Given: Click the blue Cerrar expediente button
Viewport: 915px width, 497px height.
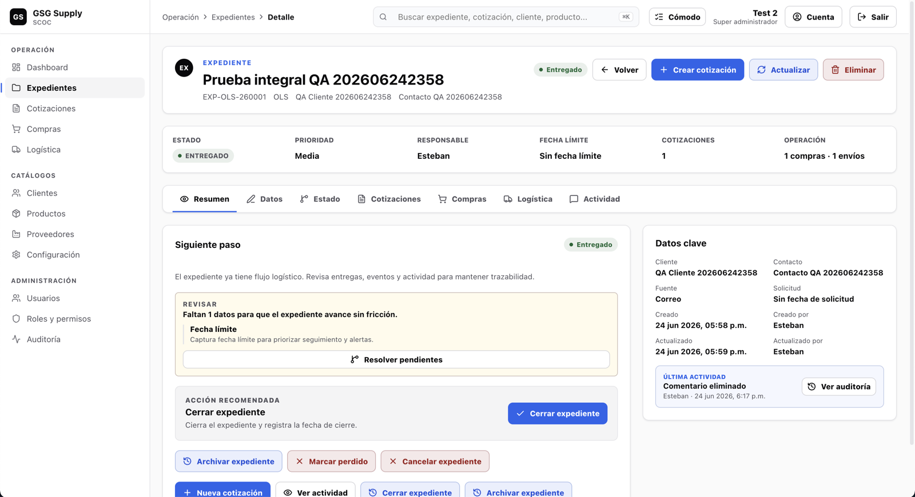Looking at the screenshot, I should coord(558,414).
